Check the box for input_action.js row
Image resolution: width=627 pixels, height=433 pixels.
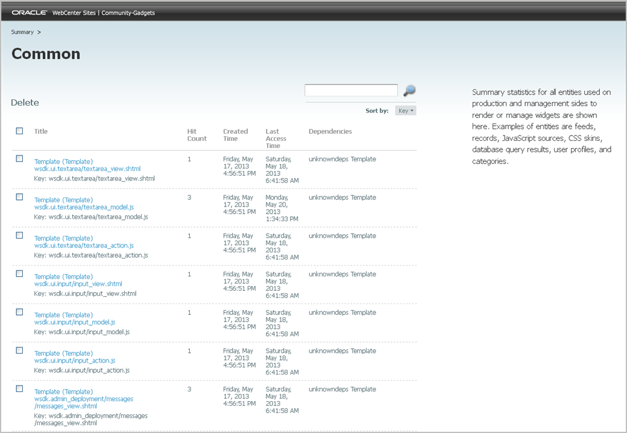click(19, 350)
